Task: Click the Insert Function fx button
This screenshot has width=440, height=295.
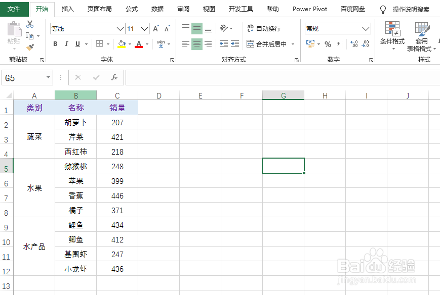Action: (x=114, y=77)
